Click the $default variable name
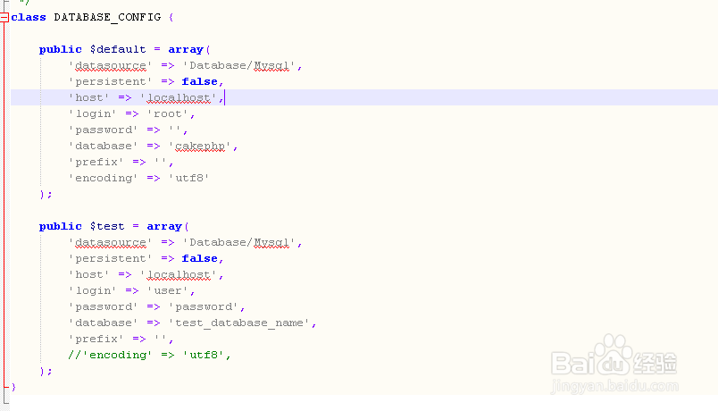The width and height of the screenshot is (718, 411). point(118,49)
